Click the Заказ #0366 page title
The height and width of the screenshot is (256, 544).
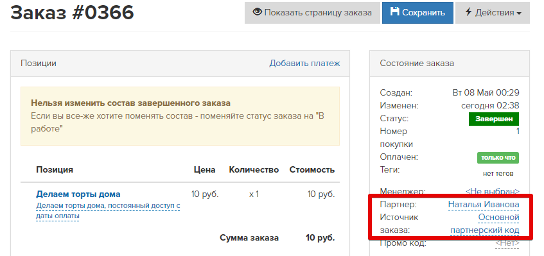click(72, 12)
